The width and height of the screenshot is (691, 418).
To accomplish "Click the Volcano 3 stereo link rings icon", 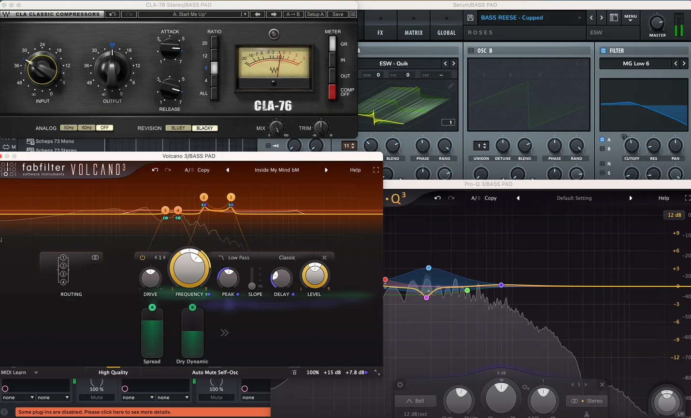I will tap(95, 257).
